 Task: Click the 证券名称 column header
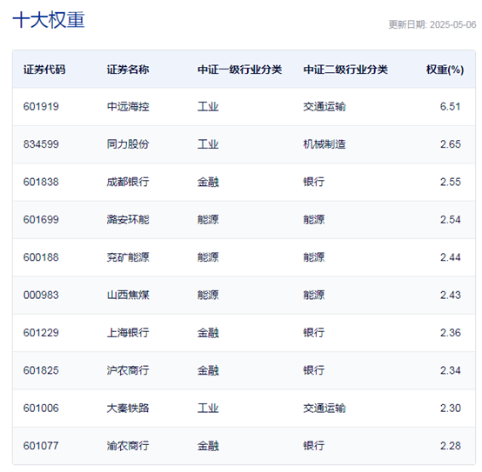128,70
